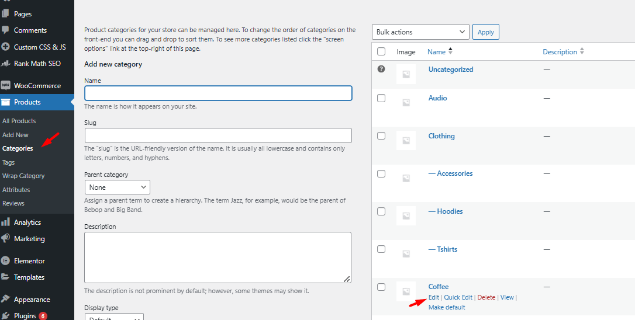Tick the checkbox for Audio category
Viewport: 635px width, 320px height.
381,98
